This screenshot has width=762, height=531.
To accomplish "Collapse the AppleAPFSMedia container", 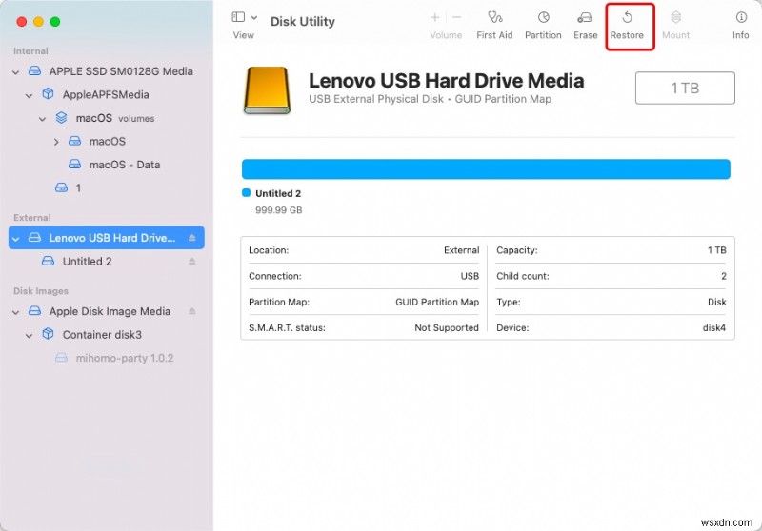I will [30, 95].
